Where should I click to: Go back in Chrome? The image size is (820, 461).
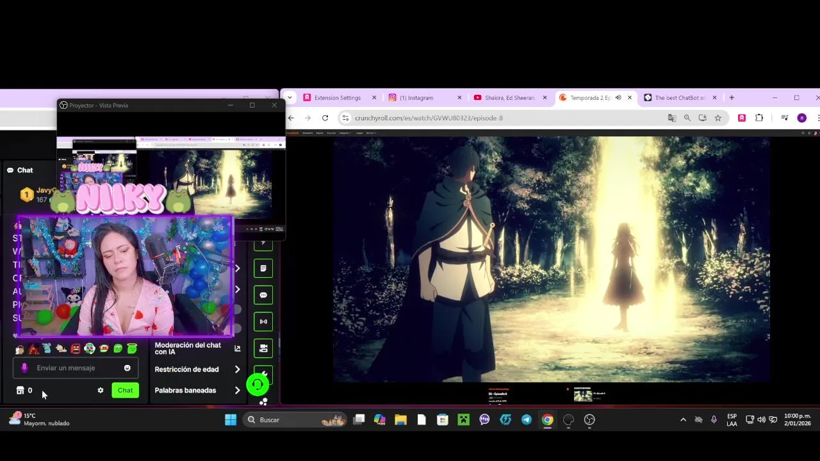291,118
